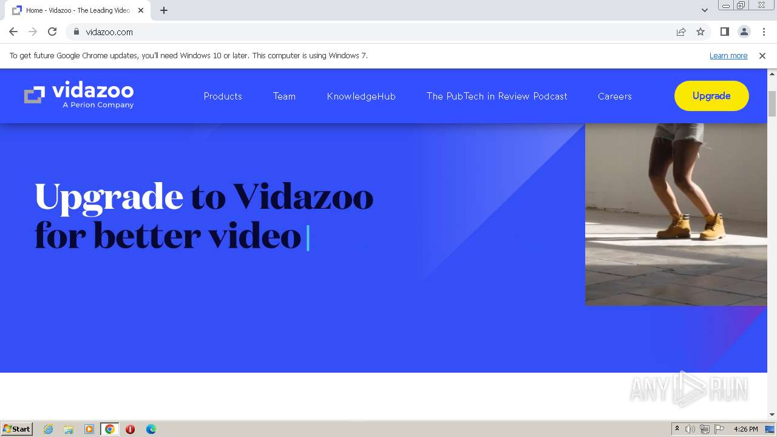Screen dimensions: 777x437
Task: Open the Opera taskbar icon
Action: click(130, 429)
